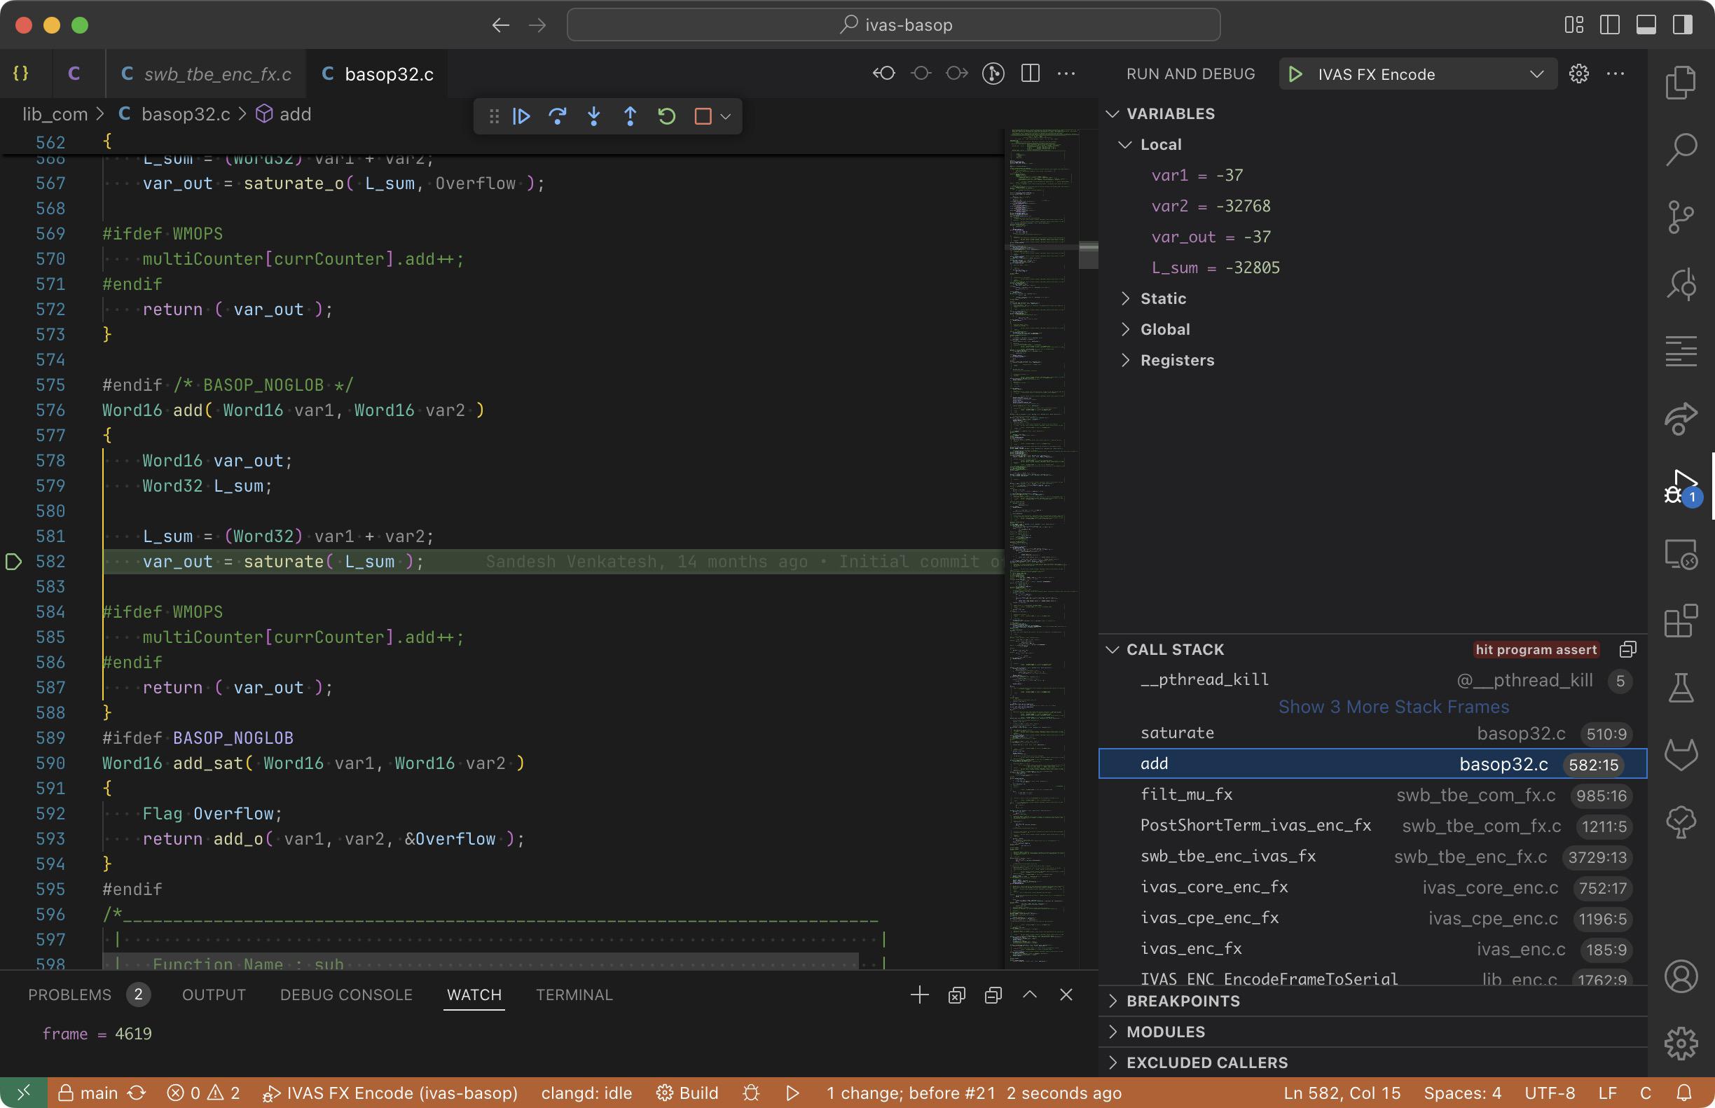Click the debug Step Over button
Image resolution: width=1715 pixels, height=1108 pixels.
click(x=558, y=116)
